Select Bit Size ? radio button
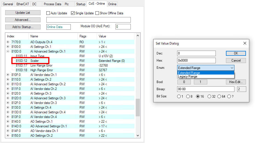Image resolution: width=255 pixels, height=143 pixels. click(x=229, y=96)
